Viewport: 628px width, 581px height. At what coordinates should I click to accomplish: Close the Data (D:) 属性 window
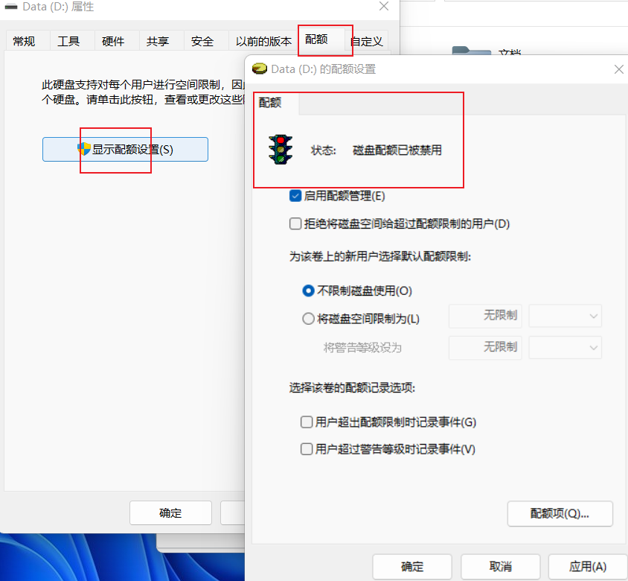point(384,6)
